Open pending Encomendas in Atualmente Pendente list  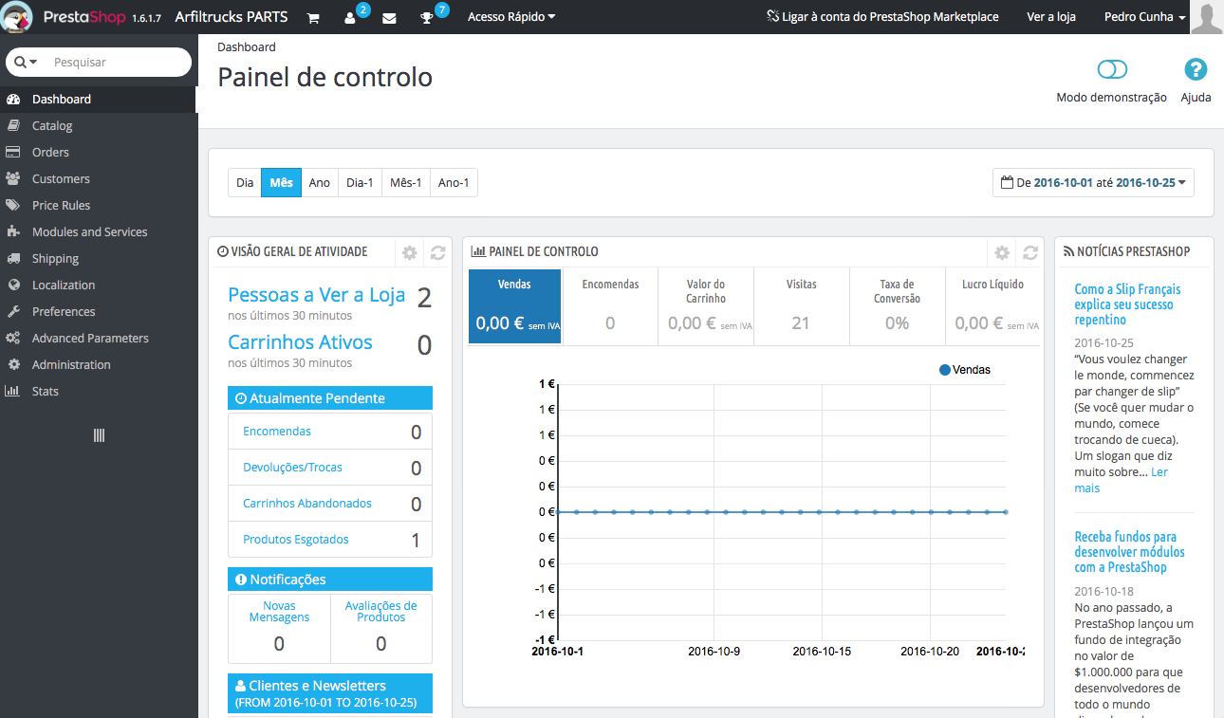277,432
